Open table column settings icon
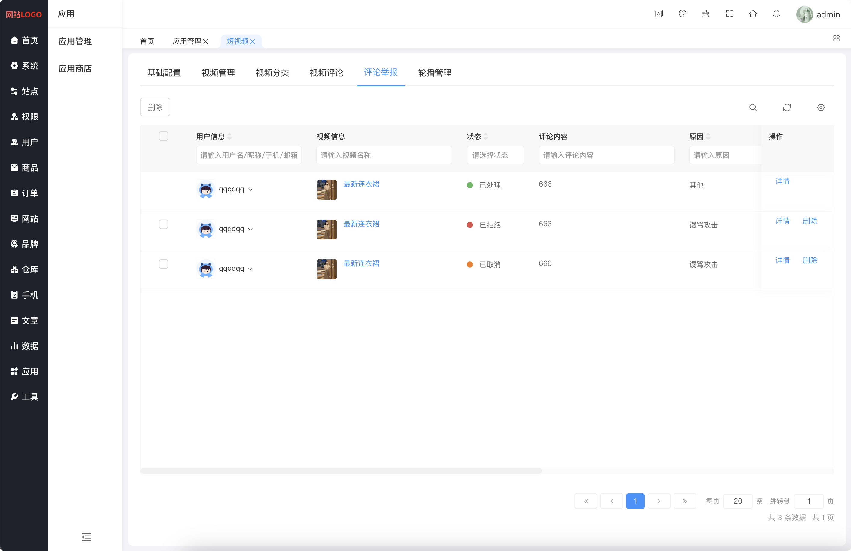This screenshot has height=551, width=851. 821,108
